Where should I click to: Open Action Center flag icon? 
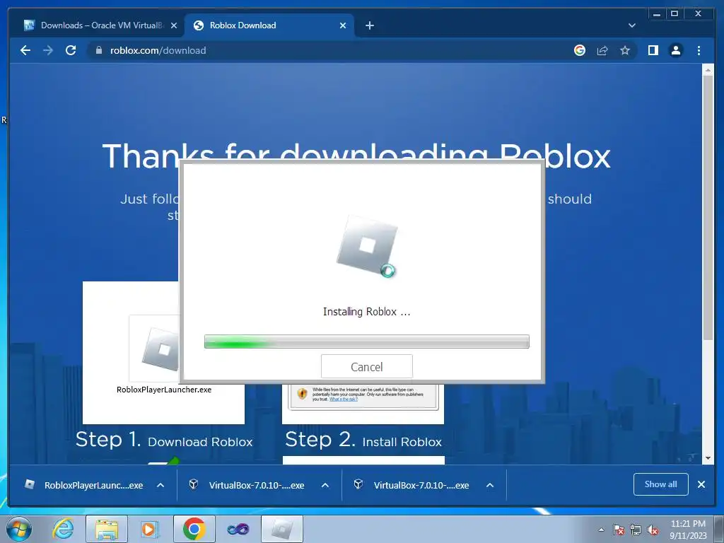coord(619,530)
